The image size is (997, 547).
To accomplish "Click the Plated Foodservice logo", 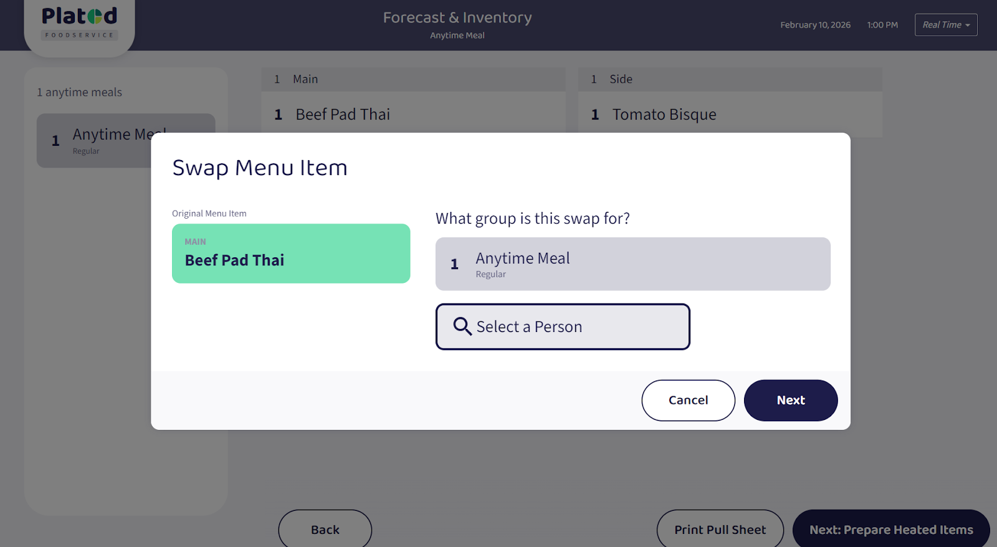I will 79,23.
